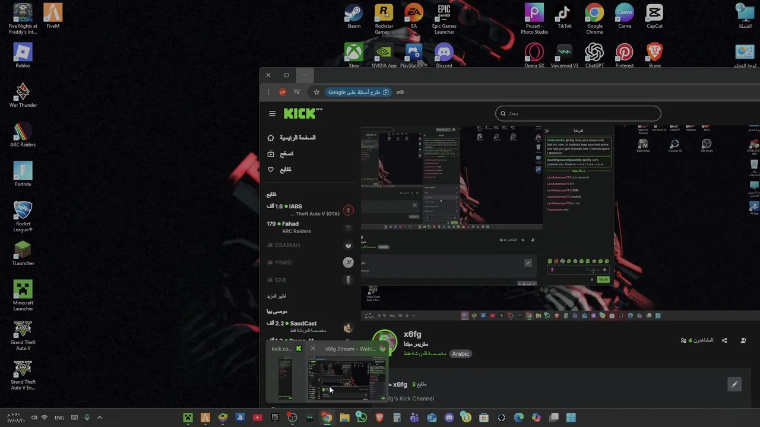Click the KICK logo in the header
760x427 pixels.
(303, 113)
